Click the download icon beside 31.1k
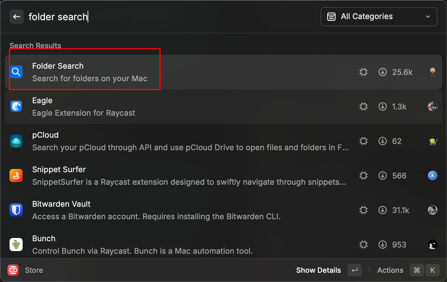The image size is (447, 282). coord(383,210)
